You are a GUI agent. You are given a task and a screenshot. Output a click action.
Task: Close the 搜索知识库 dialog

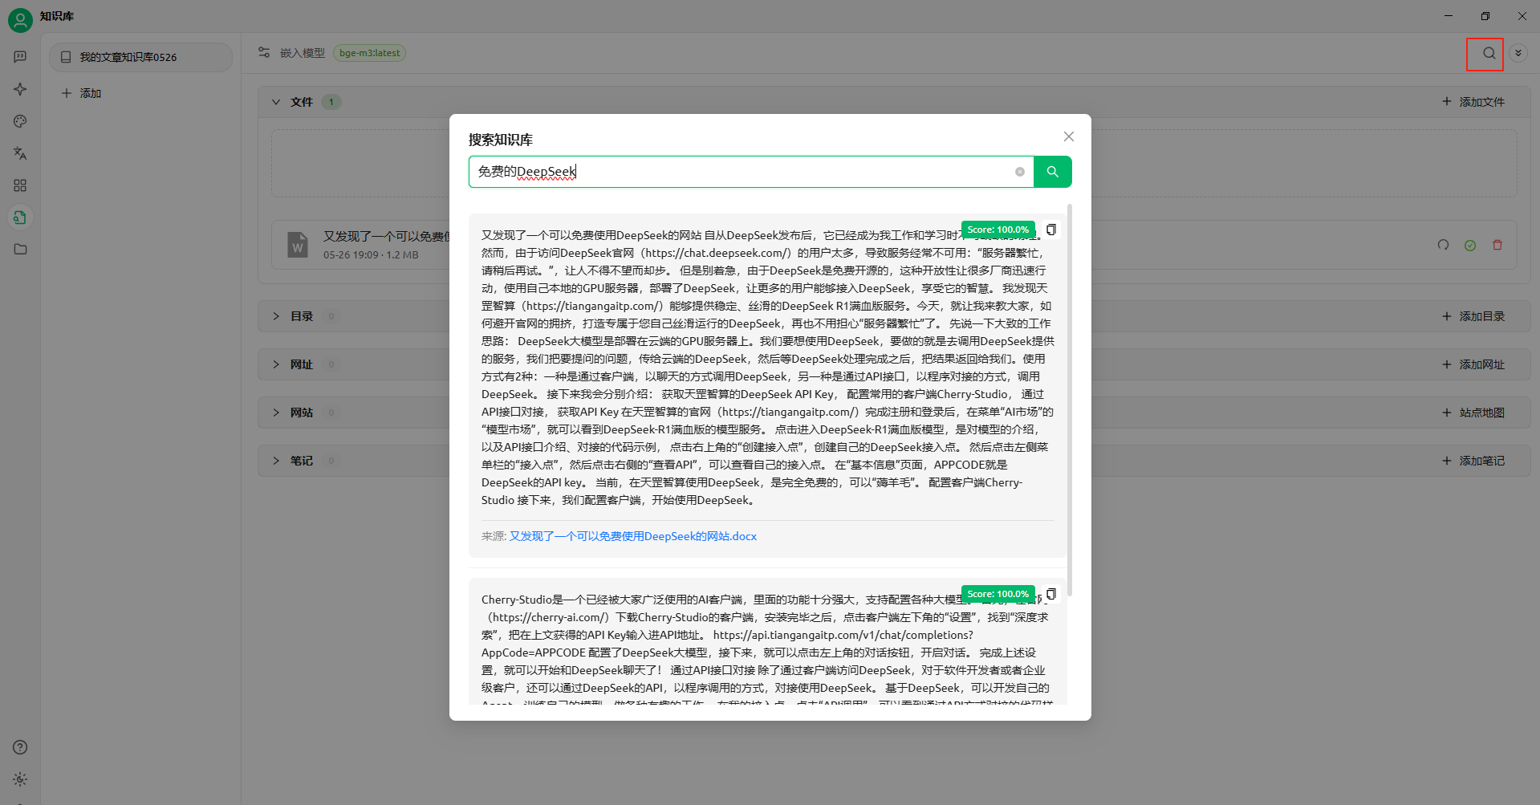[1068, 136]
